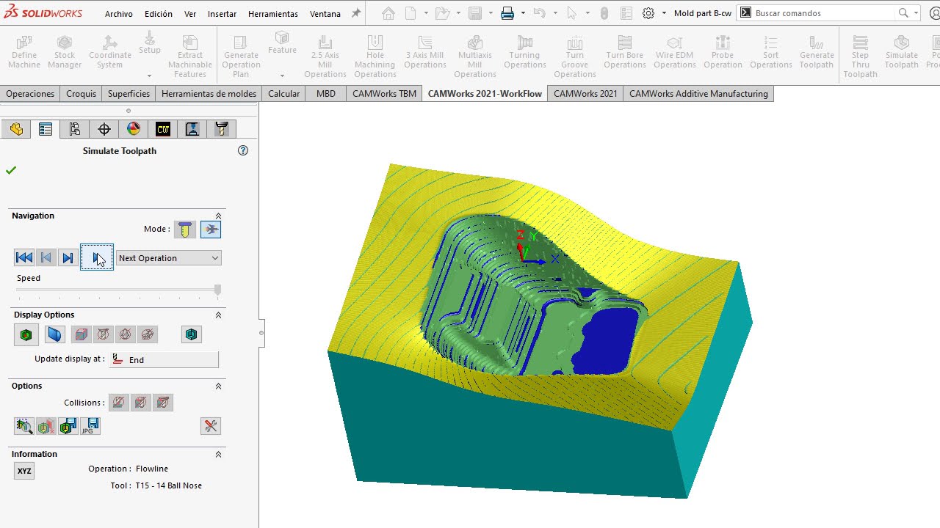Switch to the Operaciones tab
The height and width of the screenshot is (528, 940).
30,93
